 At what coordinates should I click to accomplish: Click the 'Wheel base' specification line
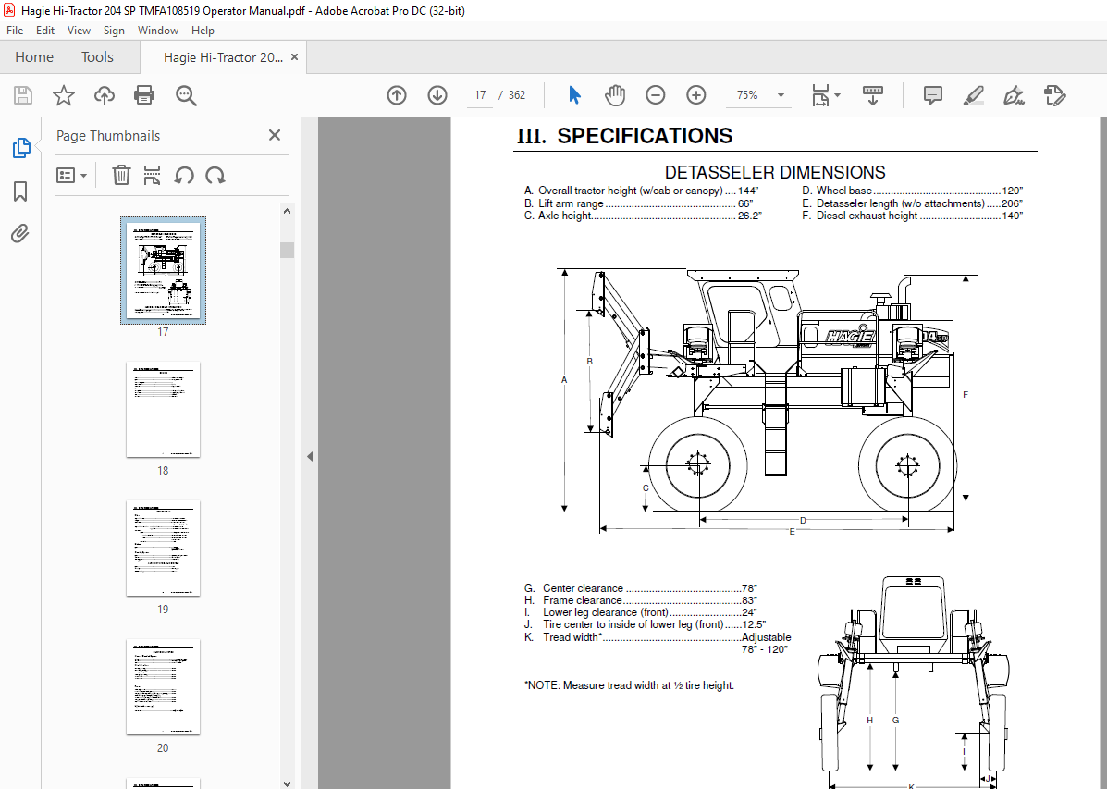[912, 191]
